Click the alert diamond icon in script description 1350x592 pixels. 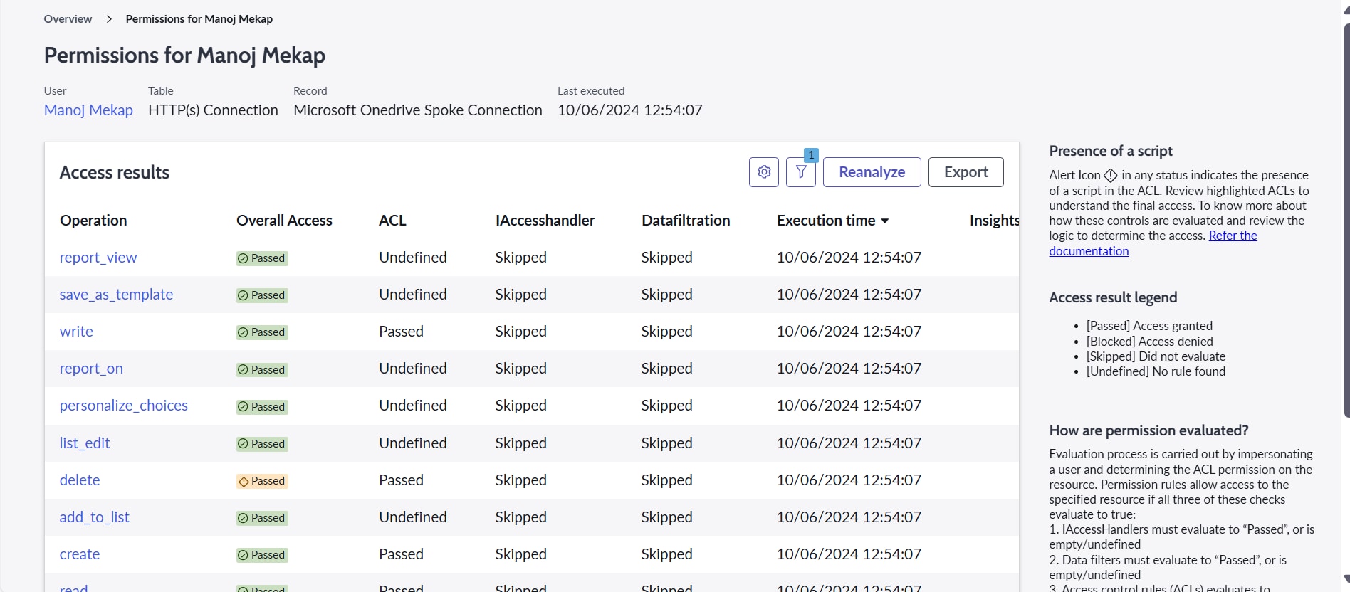point(1111,175)
